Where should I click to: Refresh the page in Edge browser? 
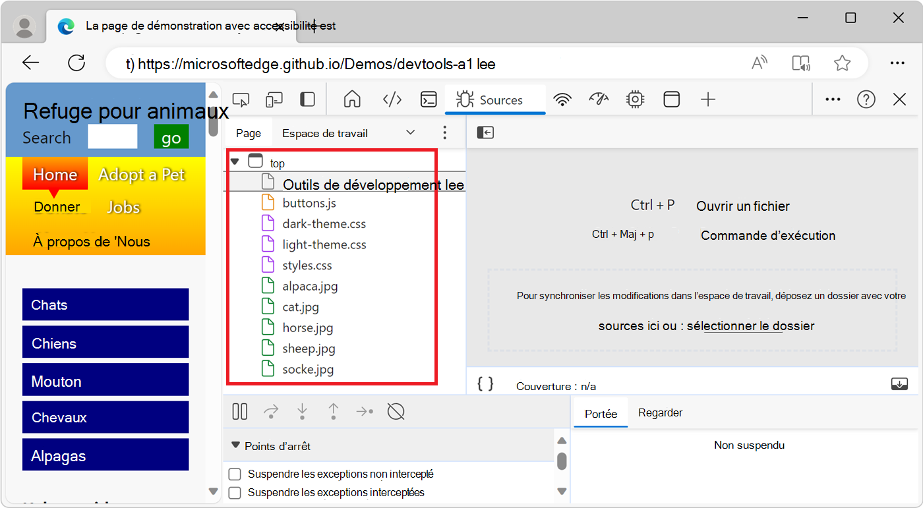76,63
